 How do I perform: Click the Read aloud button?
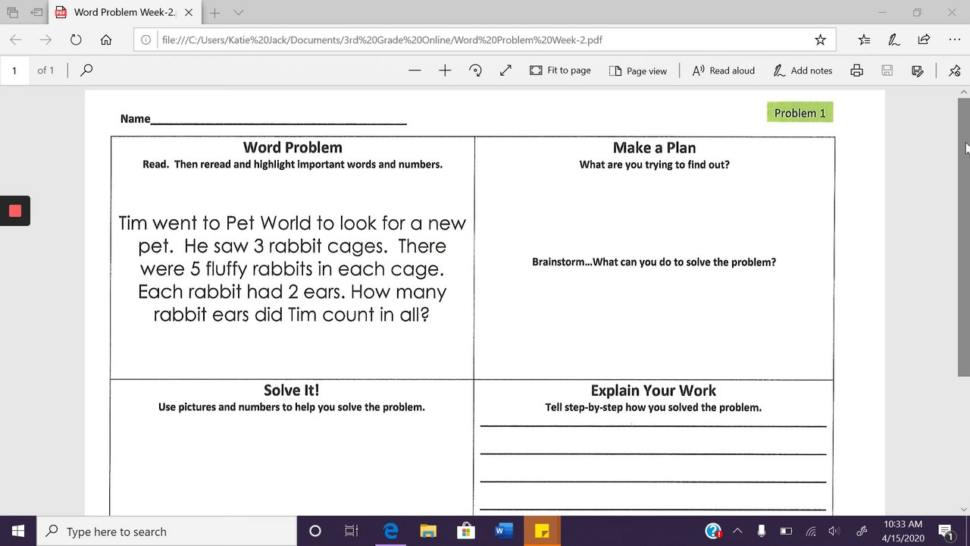tap(724, 71)
